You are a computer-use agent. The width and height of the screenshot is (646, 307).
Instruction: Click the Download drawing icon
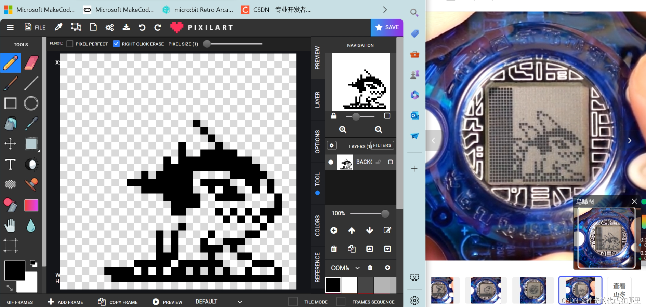tap(126, 27)
